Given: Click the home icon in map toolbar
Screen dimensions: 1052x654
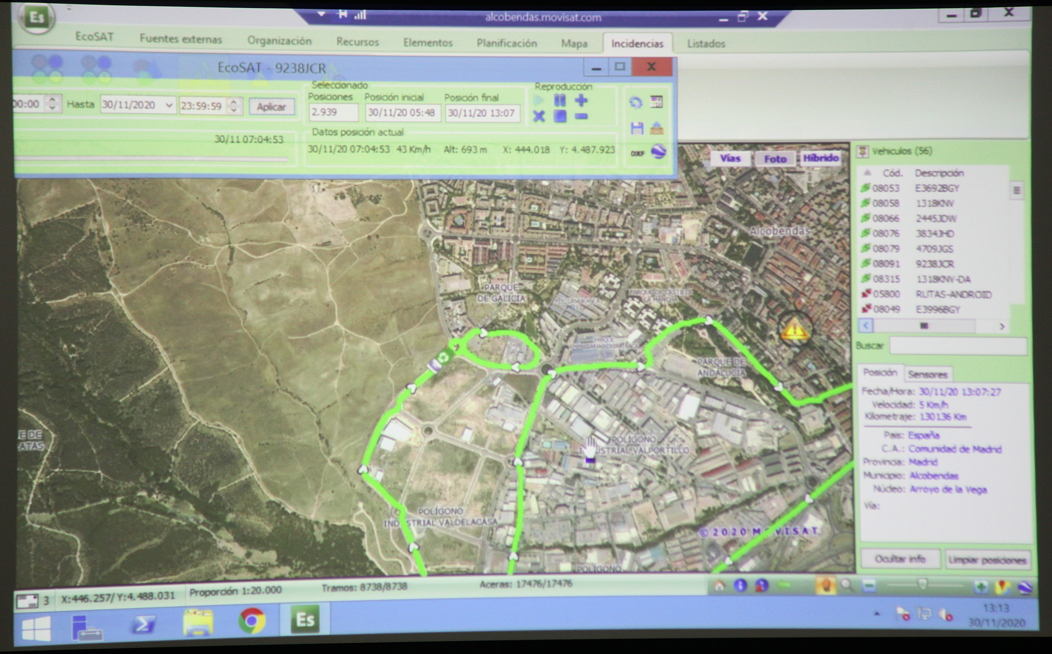Looking at the screenshot, I should [720, 585].
